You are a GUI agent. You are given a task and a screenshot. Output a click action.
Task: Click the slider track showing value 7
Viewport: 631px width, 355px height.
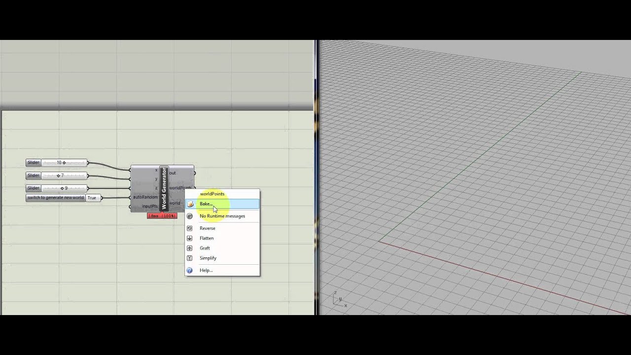coord(64,176)
